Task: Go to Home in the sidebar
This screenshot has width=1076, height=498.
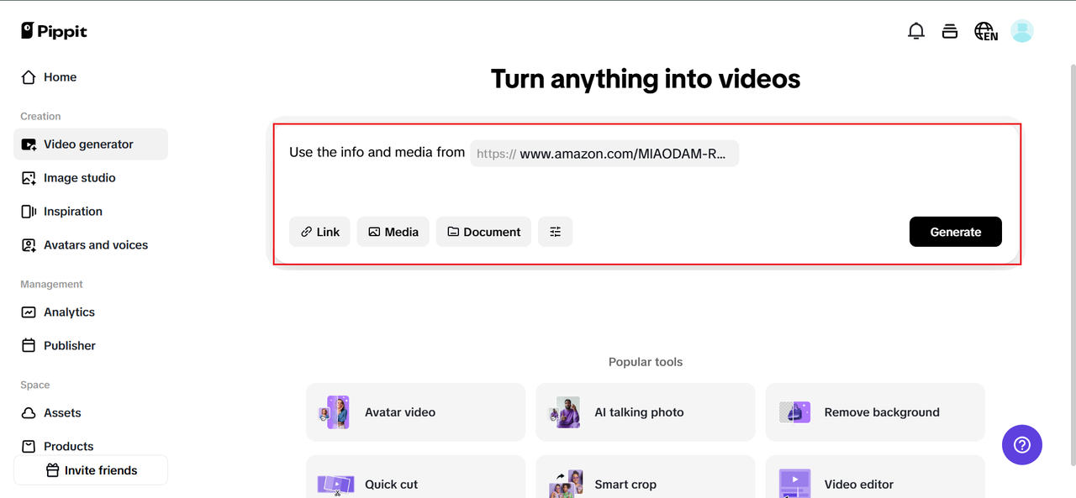Action: (60, 77)
